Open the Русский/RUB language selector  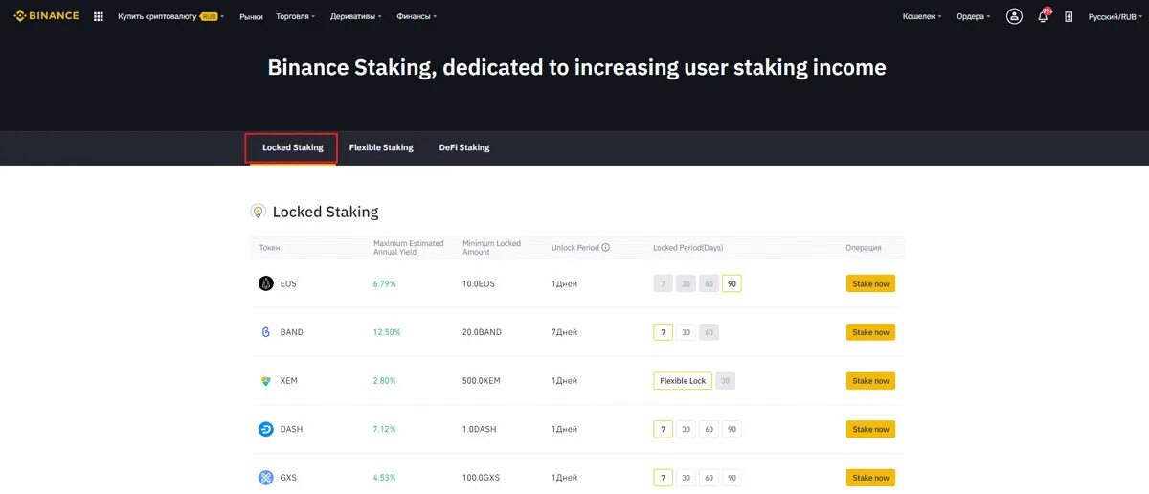1114,16
